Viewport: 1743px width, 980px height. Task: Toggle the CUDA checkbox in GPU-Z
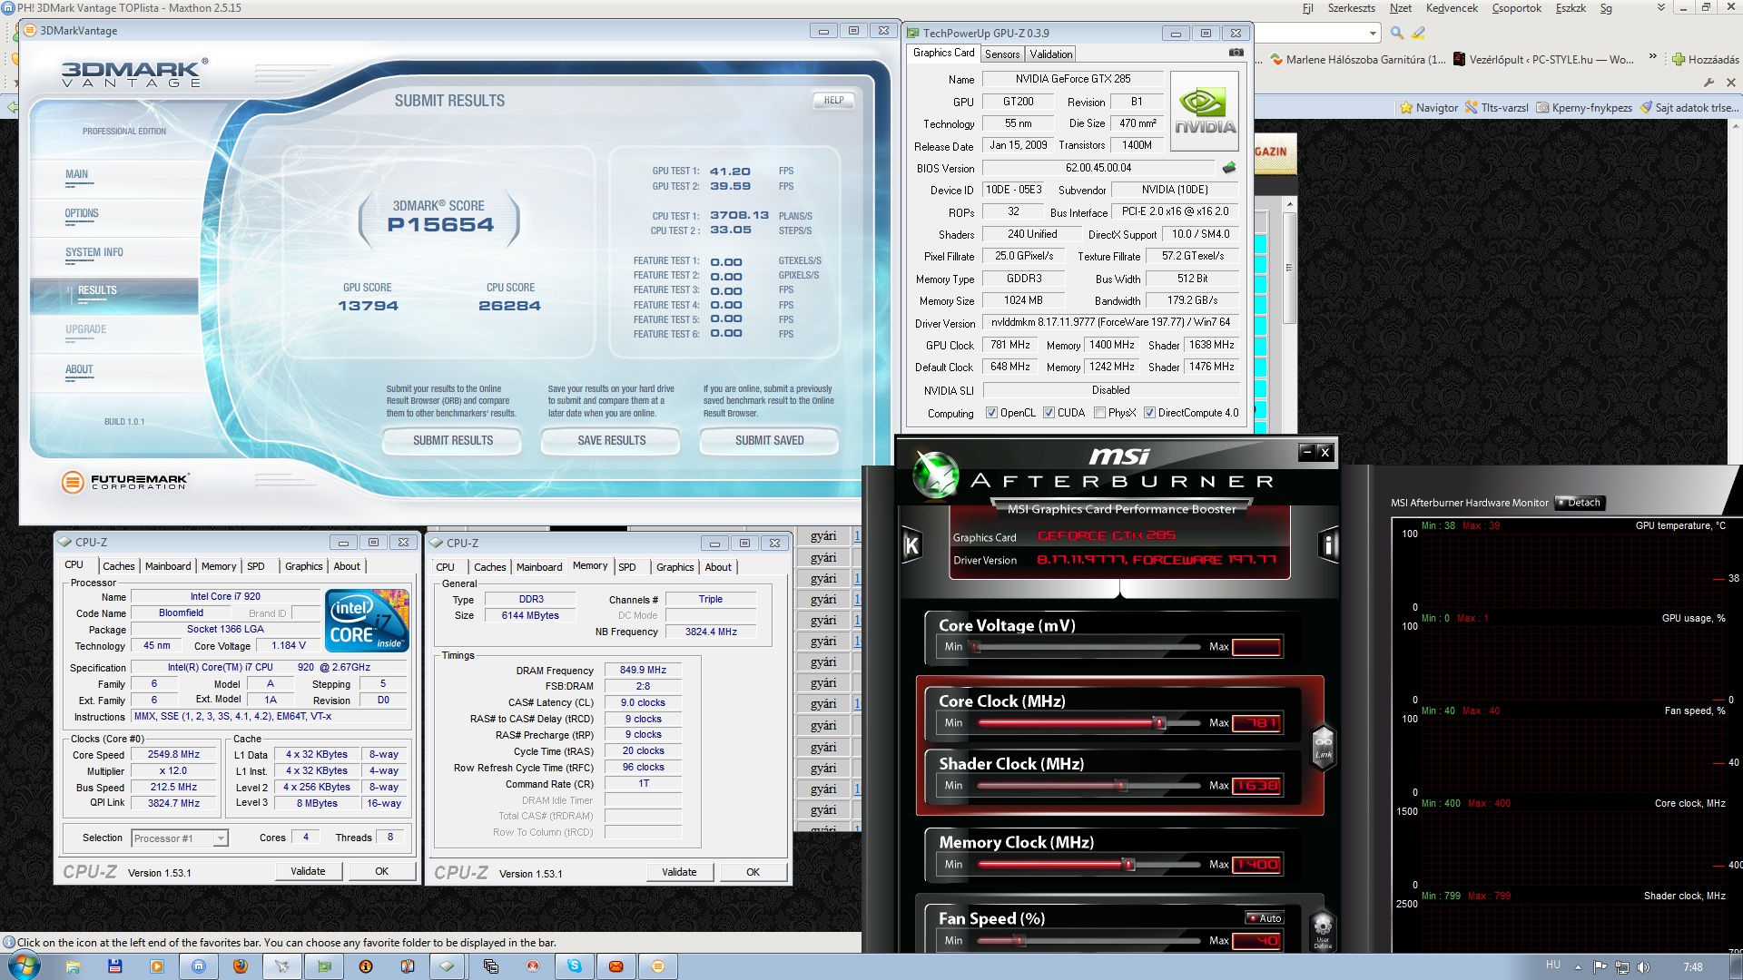pyautogui.click(x=1049, y=413)
